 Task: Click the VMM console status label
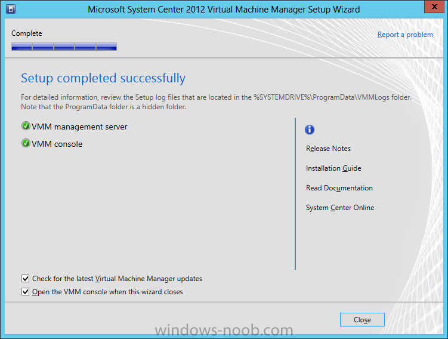[x=57, y=144]
